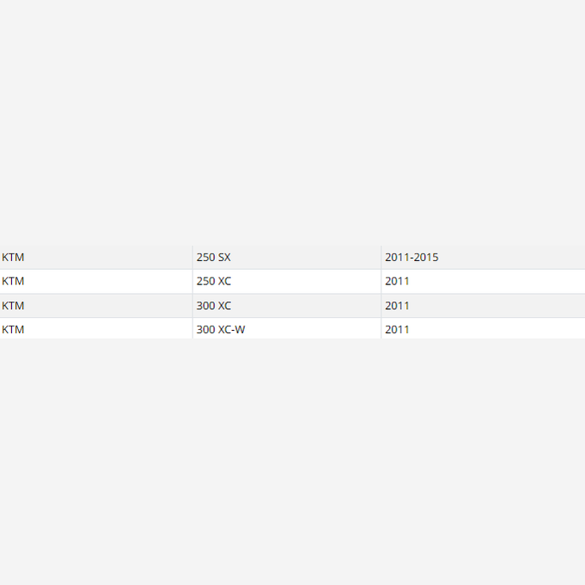Select the 250 XC model cell
This screenshot has height=585, width=585.
(x=287, y=281)
